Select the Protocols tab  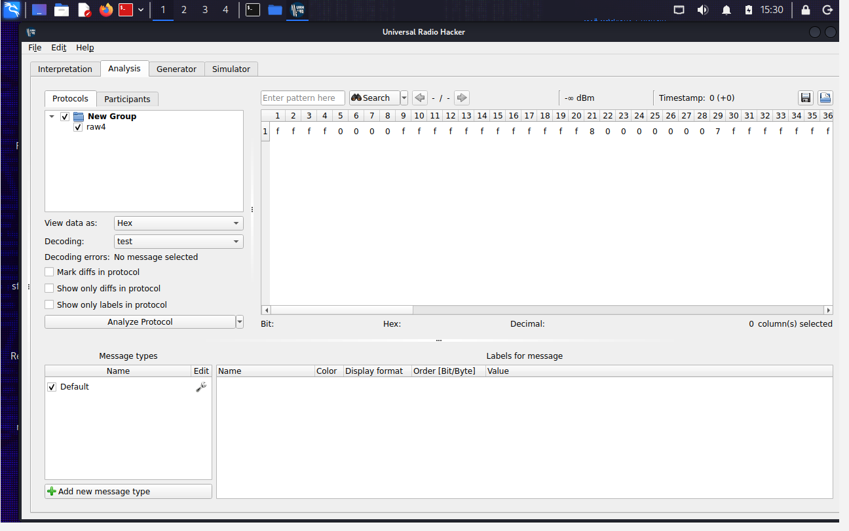[x=70, y=98]
